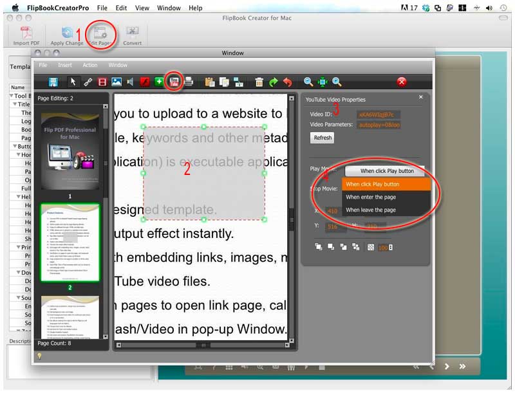Click Convert in main toolbar
This screenshot has width=515, height=393.
[132, 36]
